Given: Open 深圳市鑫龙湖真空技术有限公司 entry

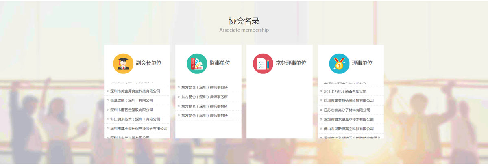Looking at the screenshot, I should tap(349, 119).
